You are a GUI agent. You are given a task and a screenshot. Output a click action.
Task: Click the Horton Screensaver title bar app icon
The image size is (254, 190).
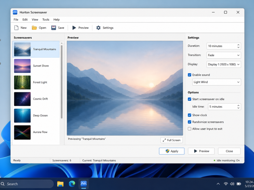(x=15, y=12)
